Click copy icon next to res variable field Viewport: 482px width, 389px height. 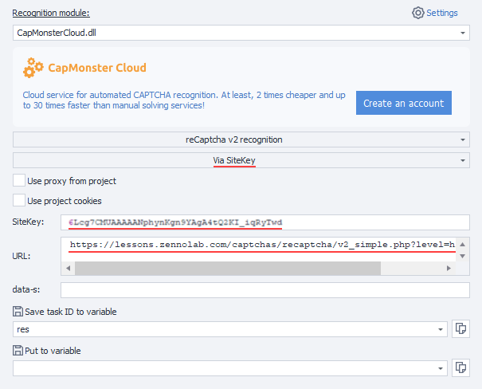[460, 329]
